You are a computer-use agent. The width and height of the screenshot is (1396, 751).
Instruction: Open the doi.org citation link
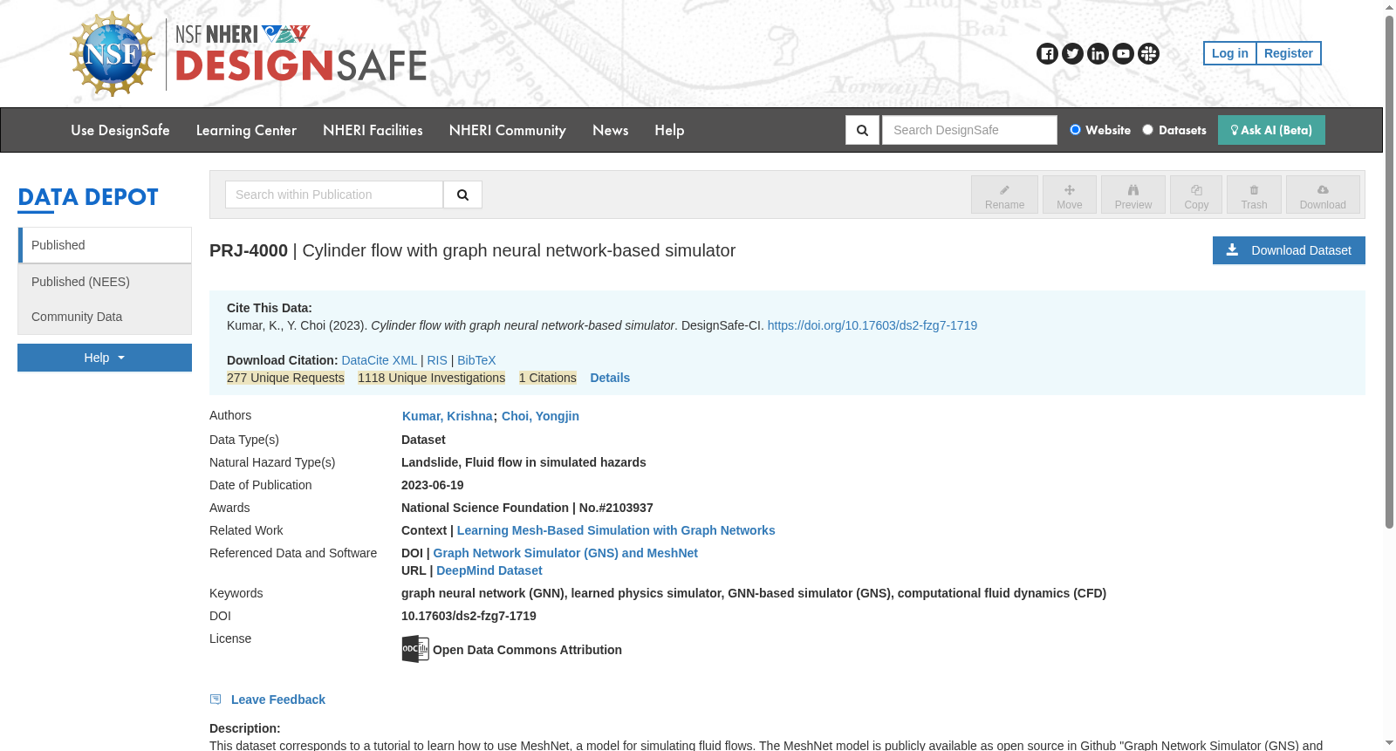872,325
